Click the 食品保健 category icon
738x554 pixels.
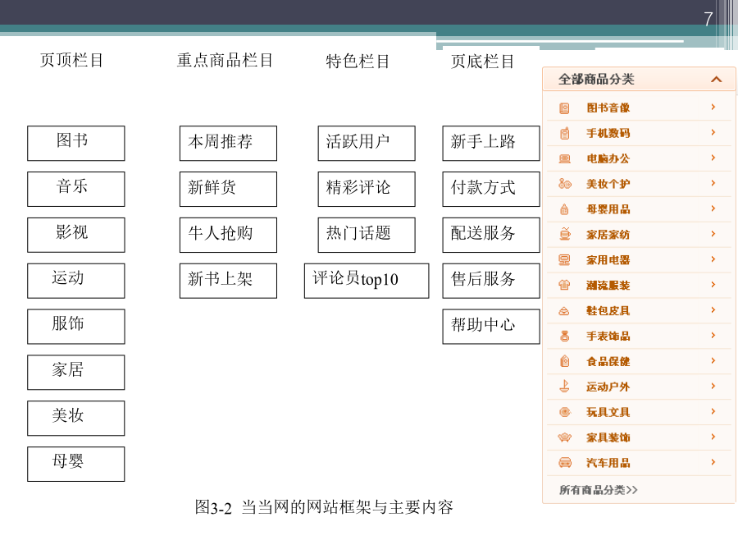[x=564, y=361]
